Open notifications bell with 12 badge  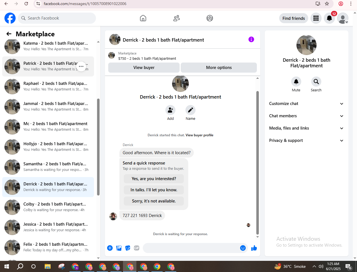[329, 18]
